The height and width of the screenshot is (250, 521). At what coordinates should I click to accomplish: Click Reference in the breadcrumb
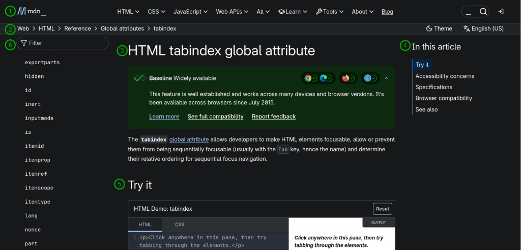(77, 29)
